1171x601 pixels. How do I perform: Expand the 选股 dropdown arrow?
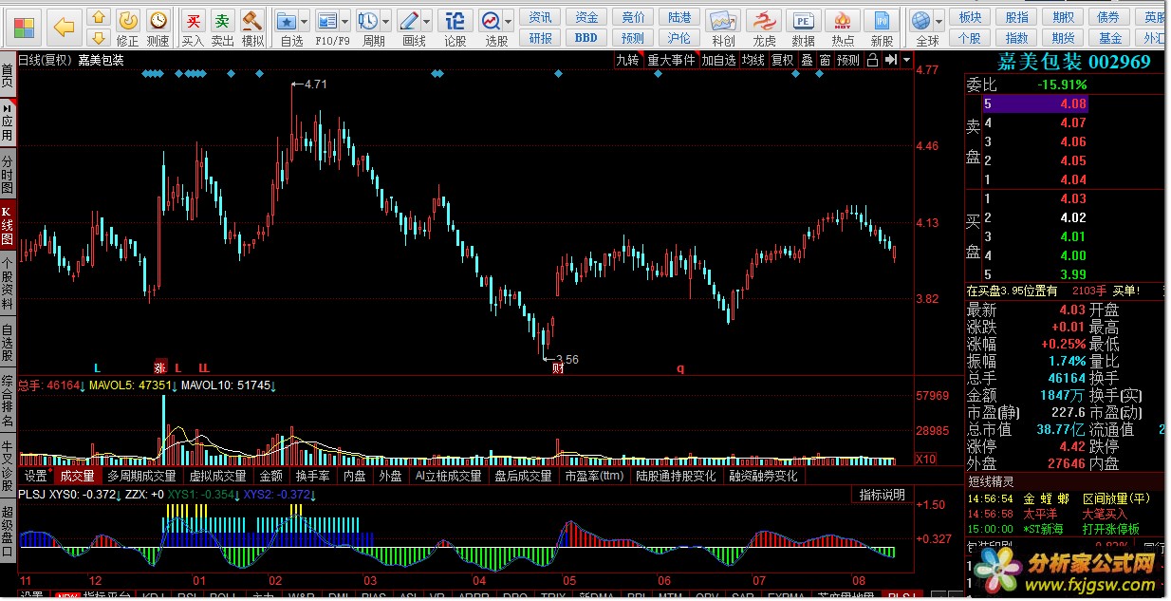510,20
